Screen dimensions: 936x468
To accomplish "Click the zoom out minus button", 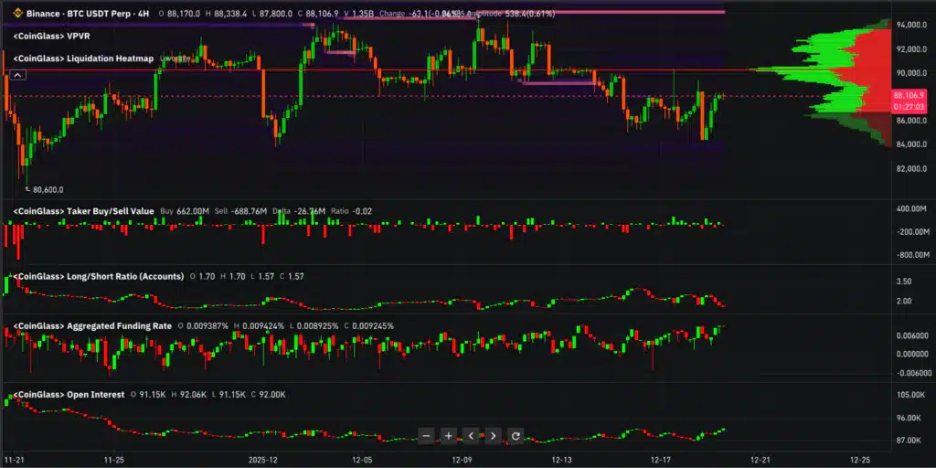I will click(x=426, y=436).
